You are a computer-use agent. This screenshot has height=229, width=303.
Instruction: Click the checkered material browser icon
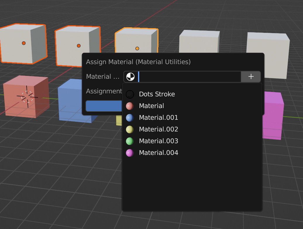click(130, 77)
